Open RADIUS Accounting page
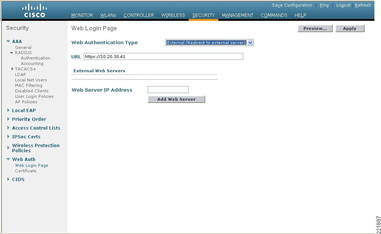This screenshot has width=381, height=234. pos(32,64)
